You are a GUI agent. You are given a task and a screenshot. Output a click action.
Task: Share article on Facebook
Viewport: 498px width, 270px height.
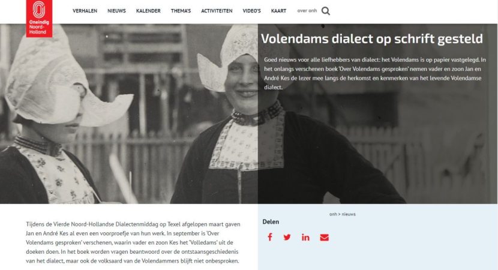point(269,237)
